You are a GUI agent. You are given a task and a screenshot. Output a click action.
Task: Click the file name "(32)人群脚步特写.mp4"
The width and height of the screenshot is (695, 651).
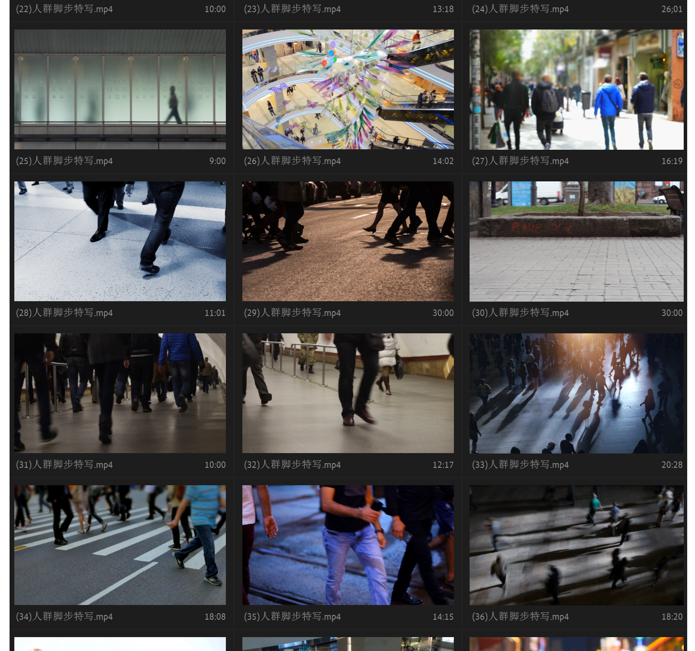pos(292,465)
